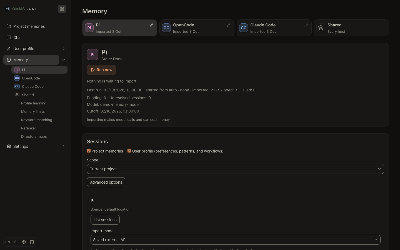
Task: Click the List sessions button
Action: pyautogui.click(x=105, y=220)
